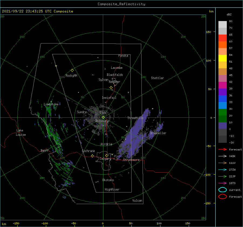Click the RedDeer city label
243x227 pixels.
tap(114, 82)
